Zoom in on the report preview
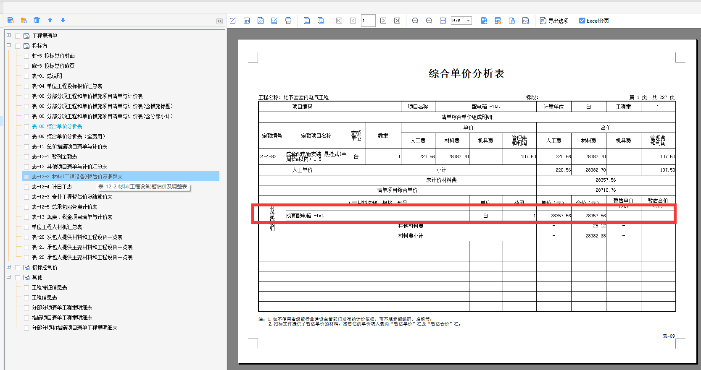 coord(415,21)
